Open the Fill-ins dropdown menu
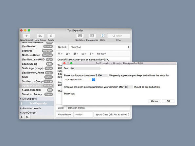Screen dimensions: 195x146 [101, 54]
